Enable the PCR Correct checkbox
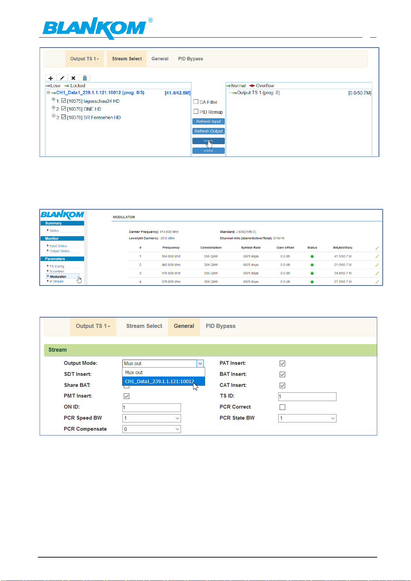This screenshot has width=411, height=581. [282, 407]
